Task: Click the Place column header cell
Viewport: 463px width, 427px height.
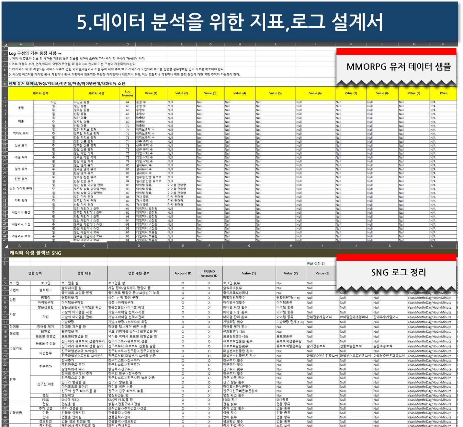Action: click(444, 93)
